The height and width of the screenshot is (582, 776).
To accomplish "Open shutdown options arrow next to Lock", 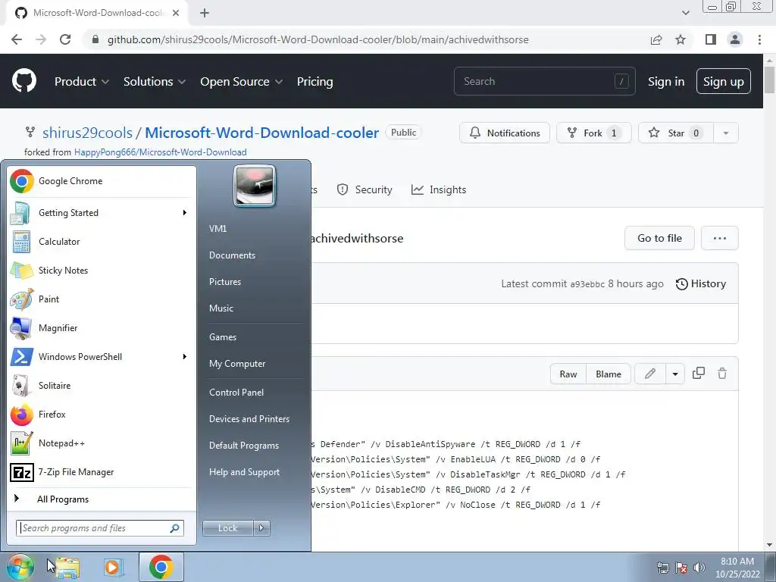I will coord(261,528).
